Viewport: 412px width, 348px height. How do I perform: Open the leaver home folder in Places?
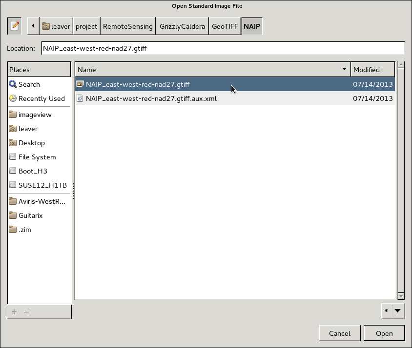[39, 129]
